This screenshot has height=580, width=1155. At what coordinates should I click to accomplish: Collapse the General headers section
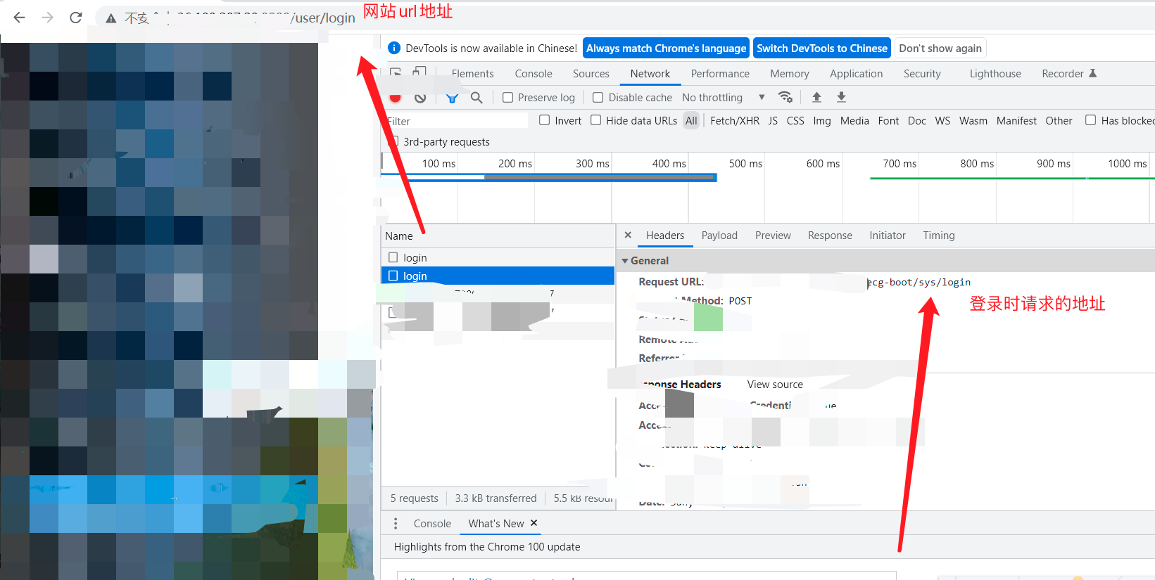(x=625, y=261)
